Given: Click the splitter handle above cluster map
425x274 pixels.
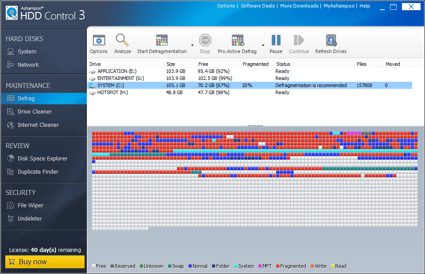Looking at the screenshot, I should [255, 126].
